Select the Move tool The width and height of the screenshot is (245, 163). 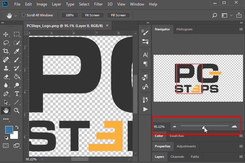click(6, 34)
